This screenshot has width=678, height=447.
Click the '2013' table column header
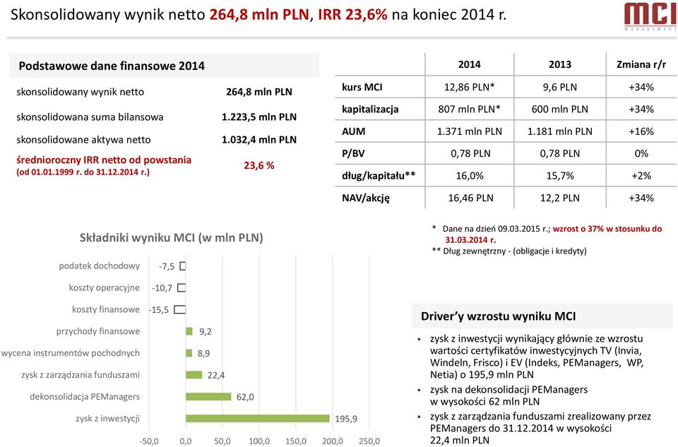[560, 64]
